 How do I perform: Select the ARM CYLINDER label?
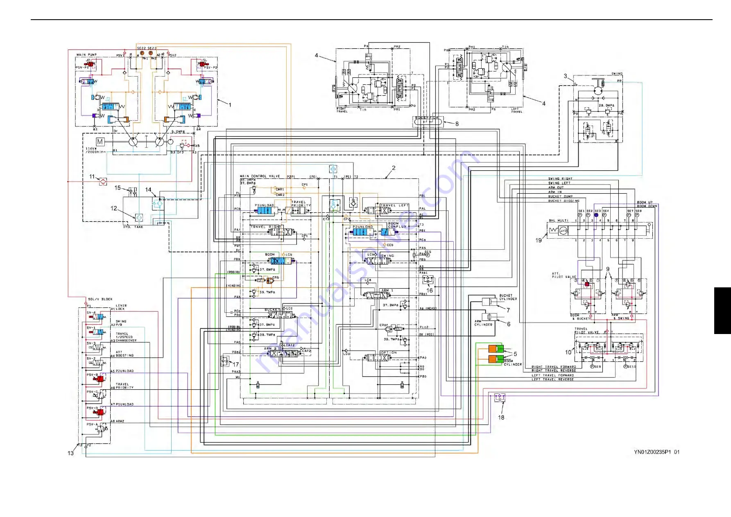click(483, 323)
